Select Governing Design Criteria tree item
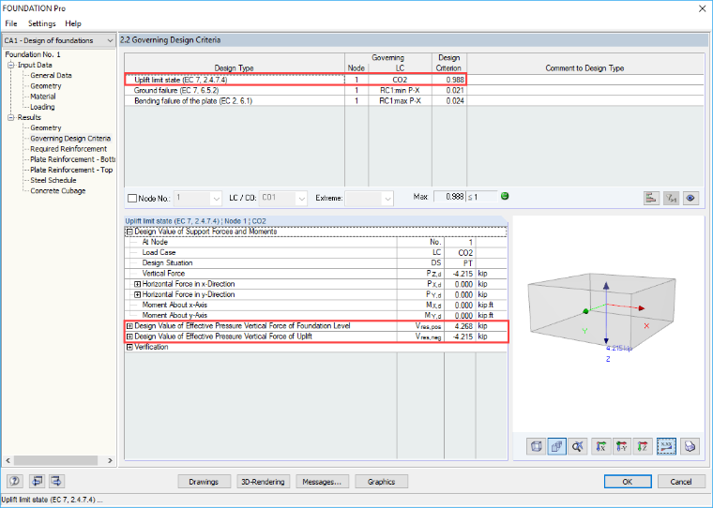Screen dimensions: 713x508 [70, 138]
